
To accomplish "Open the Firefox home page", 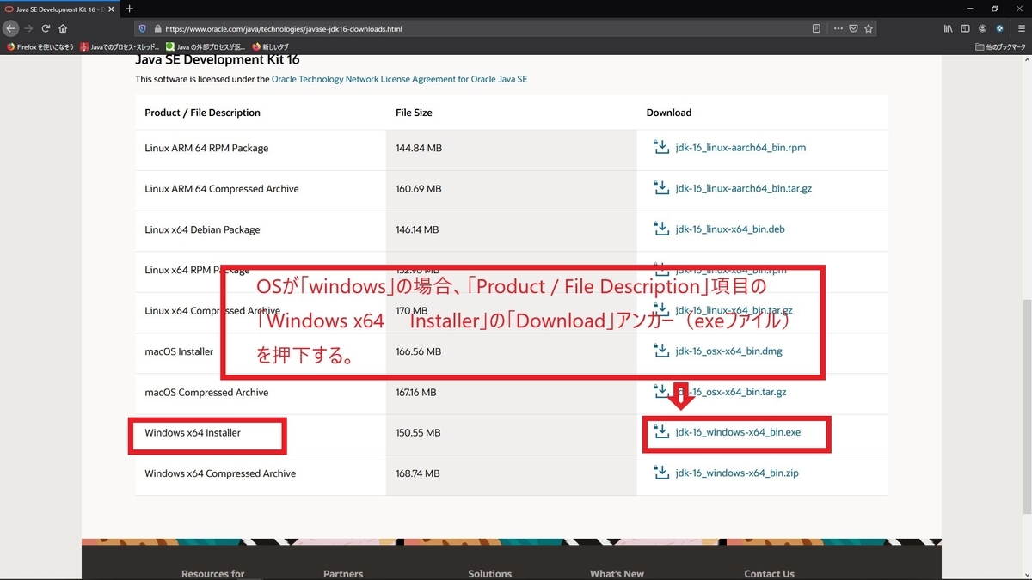I will tap(63, 28).
